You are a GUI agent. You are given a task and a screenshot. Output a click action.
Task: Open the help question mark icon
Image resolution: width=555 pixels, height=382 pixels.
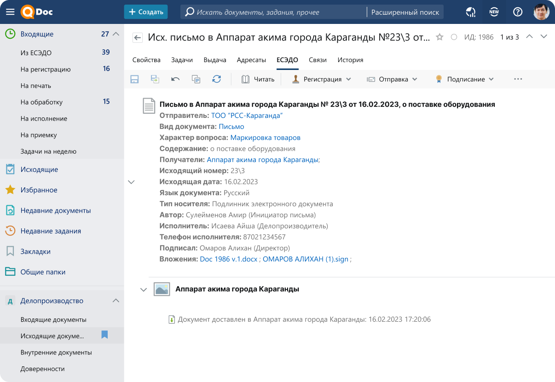click(518, 12)
